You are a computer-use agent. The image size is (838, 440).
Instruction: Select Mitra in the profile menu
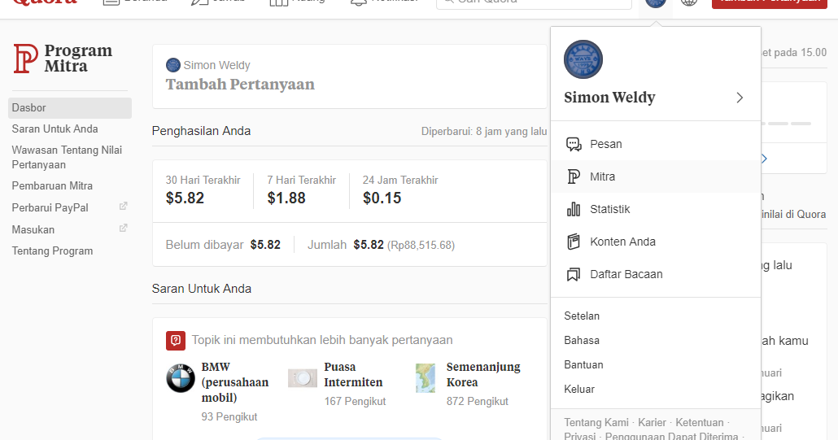(656, 176)
